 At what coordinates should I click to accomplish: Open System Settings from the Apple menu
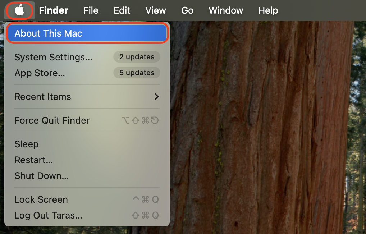(x=53, y=57)
